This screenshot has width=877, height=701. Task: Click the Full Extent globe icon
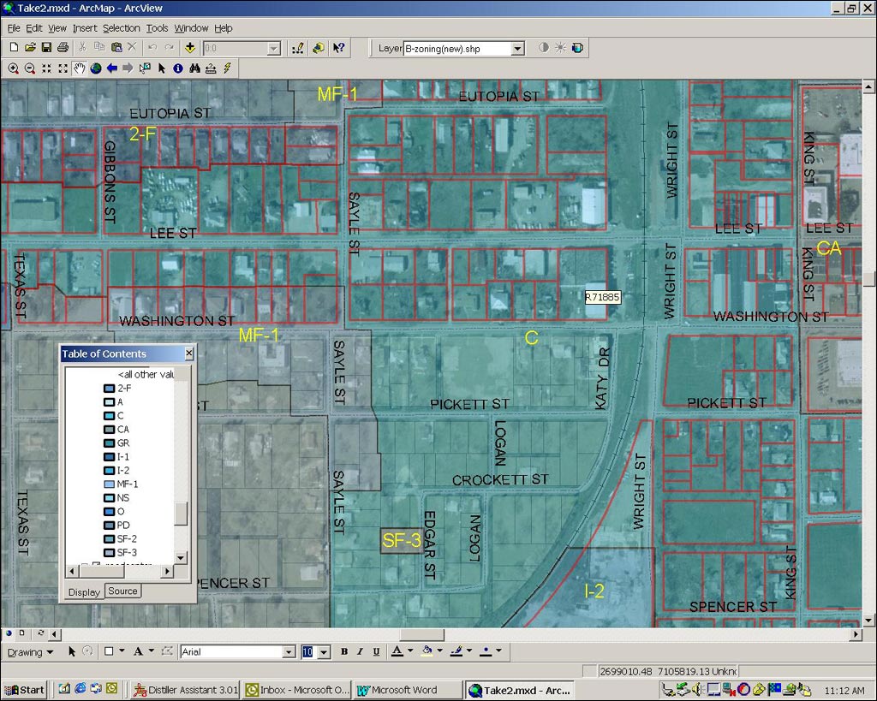(x=96, y=68)
